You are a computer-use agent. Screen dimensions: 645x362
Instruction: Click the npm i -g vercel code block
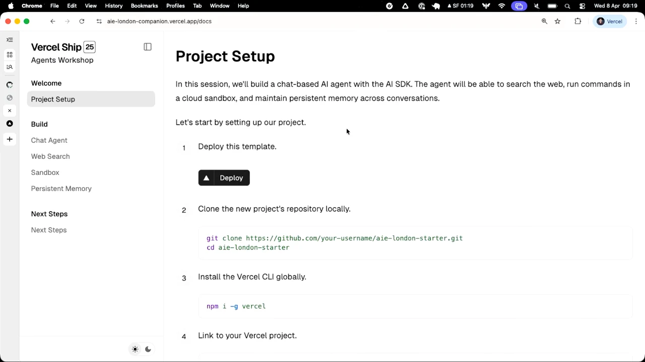416,306
